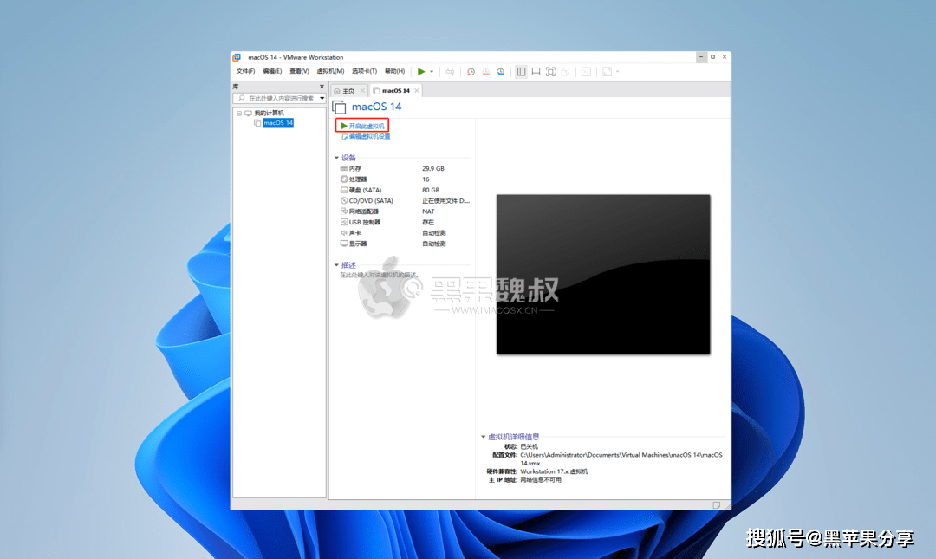Click the CPU icon beside 处理器

point(344,179)
